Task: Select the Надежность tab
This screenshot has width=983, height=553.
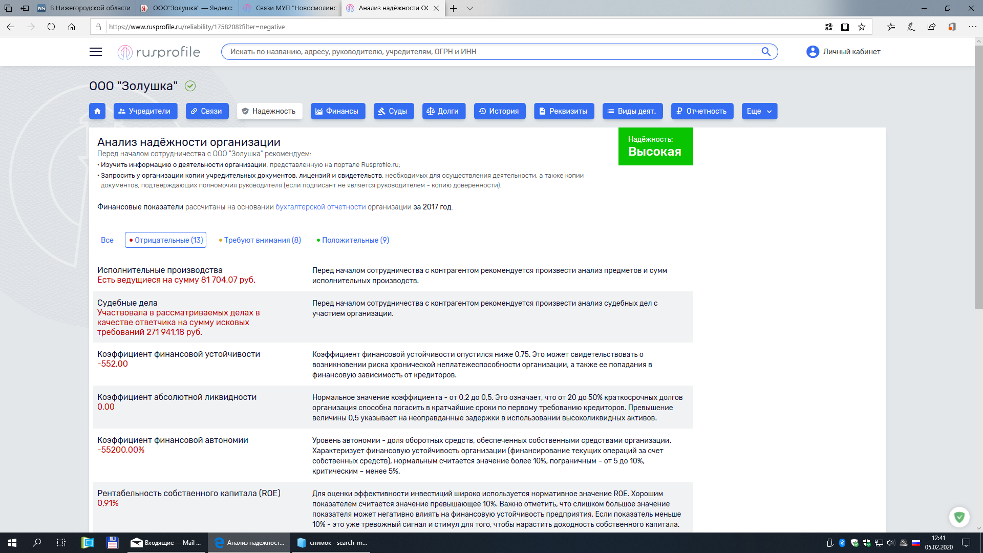Action: tap(270, 111)
